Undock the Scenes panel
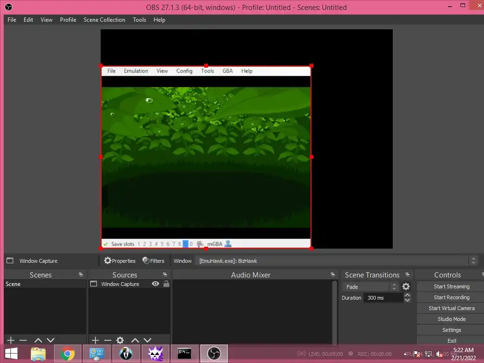484x363 pixels. 81,275
